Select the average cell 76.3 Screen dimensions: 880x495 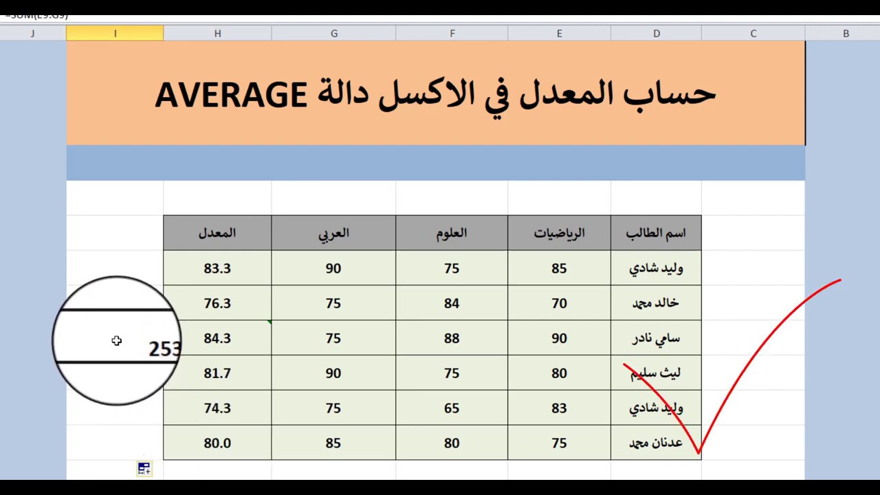(217, 303)
